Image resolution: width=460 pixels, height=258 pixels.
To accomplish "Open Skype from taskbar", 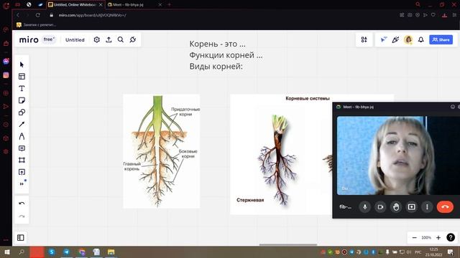I will tap(52, 252).
